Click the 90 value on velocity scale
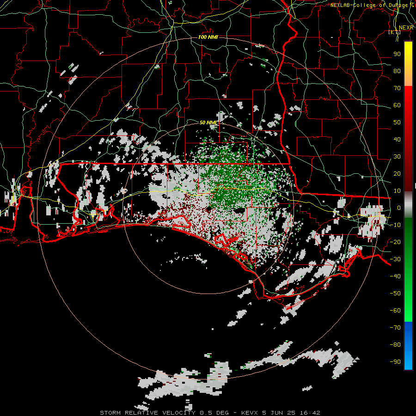 point(397,54)
